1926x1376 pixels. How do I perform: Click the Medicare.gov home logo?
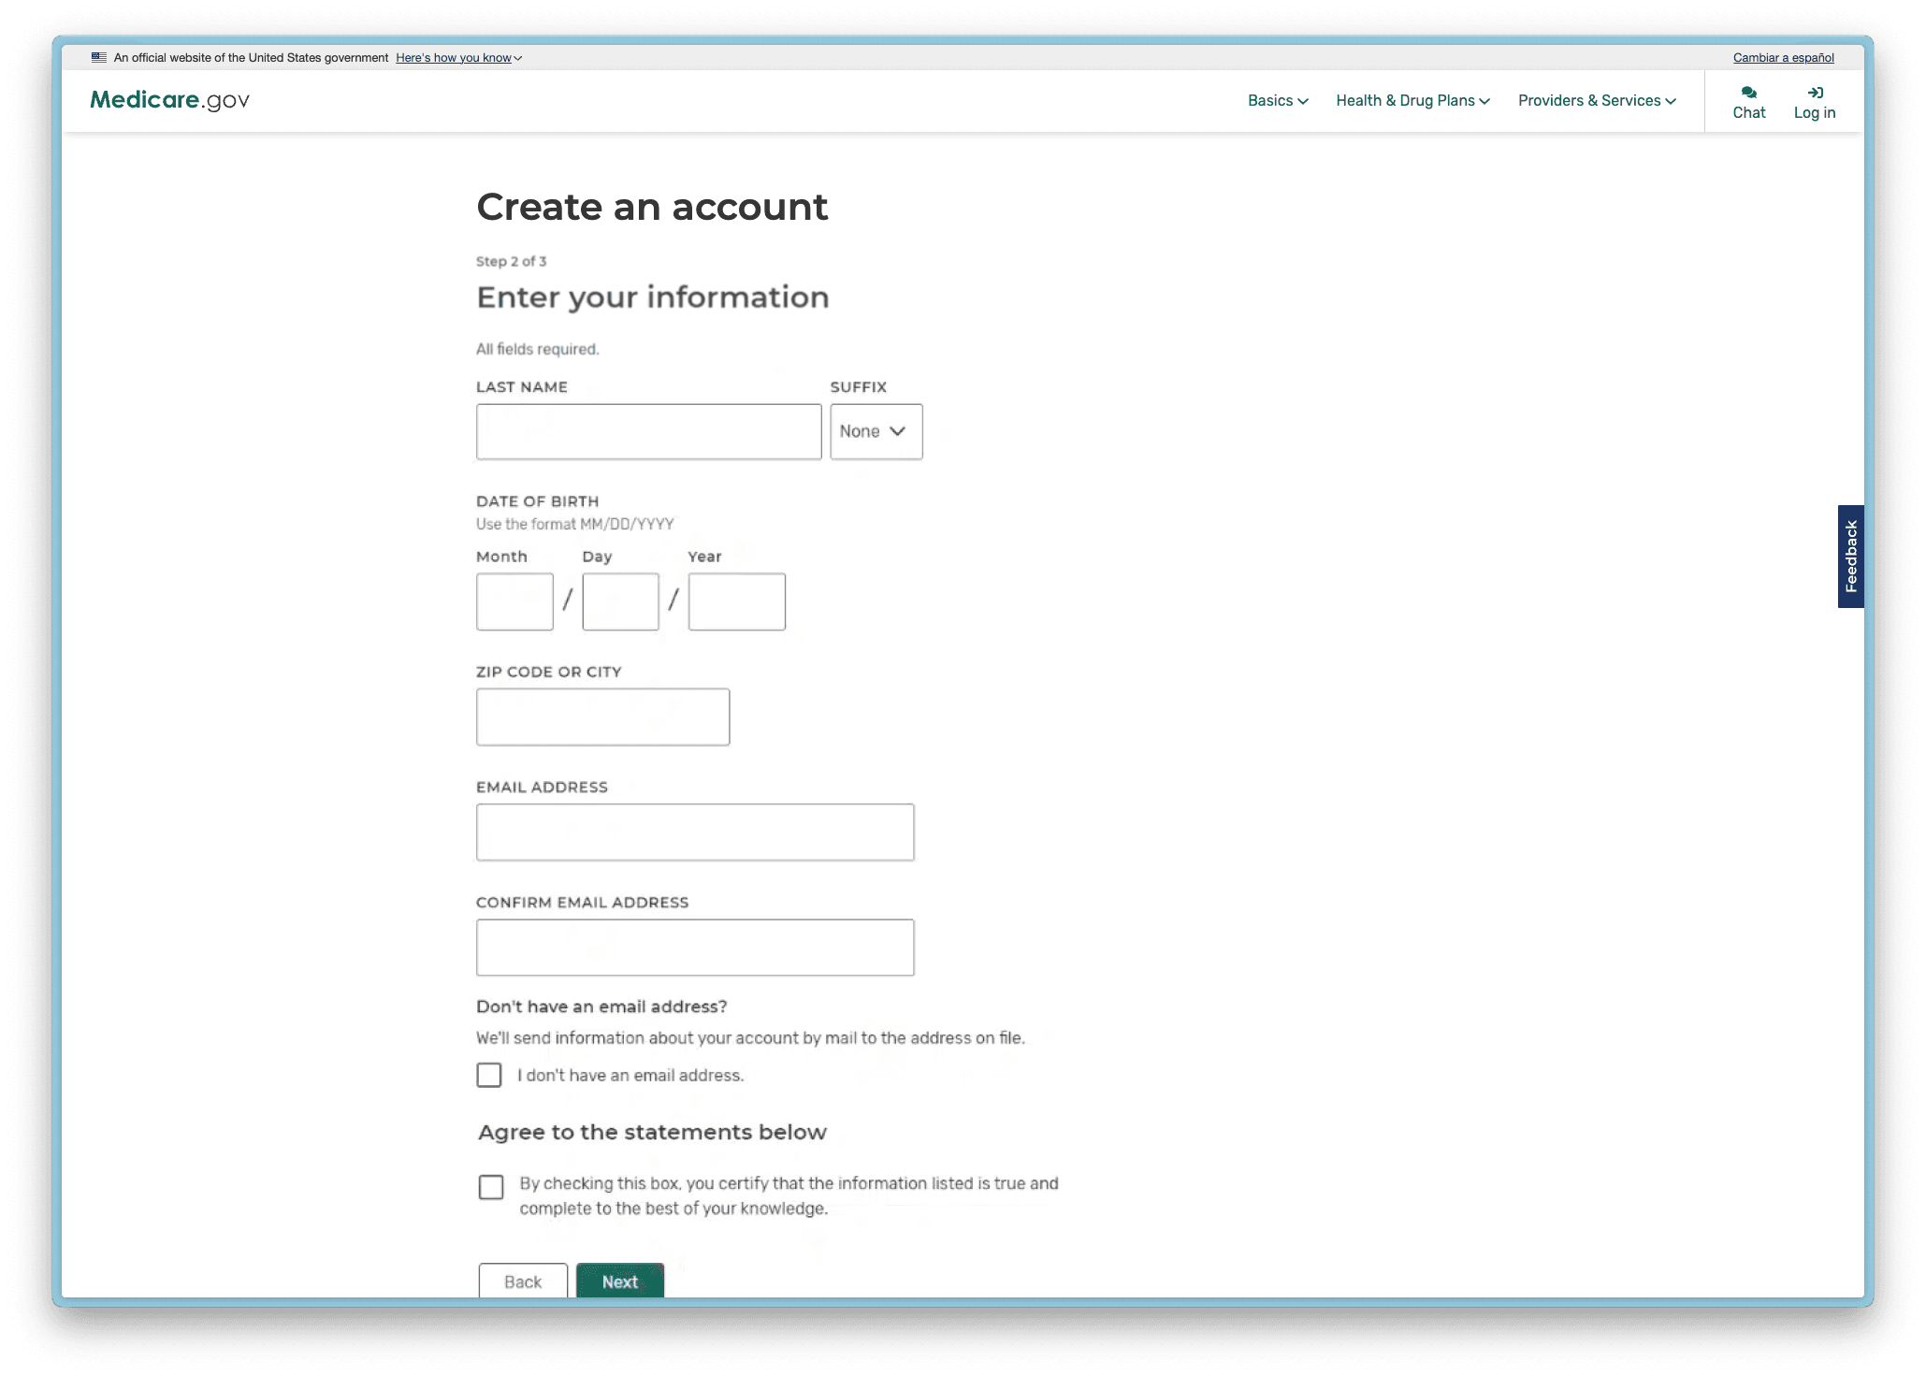(x=168, y=100)
